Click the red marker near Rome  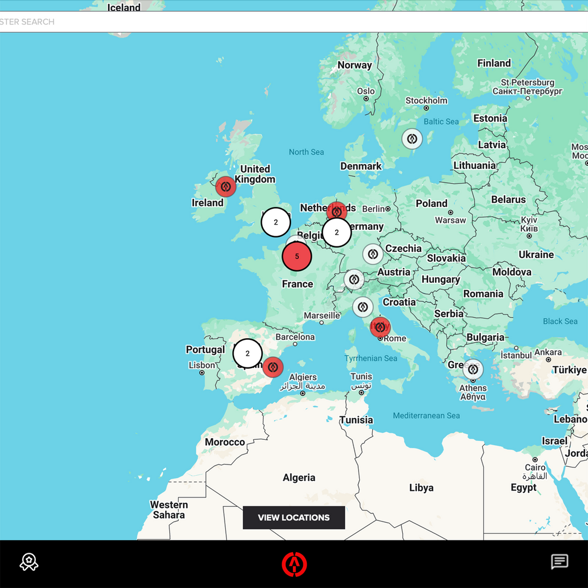click(x=380, y=326)
